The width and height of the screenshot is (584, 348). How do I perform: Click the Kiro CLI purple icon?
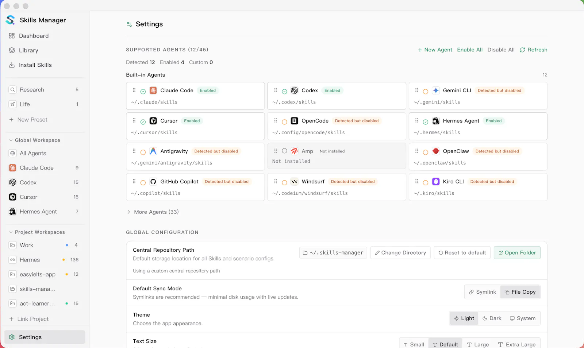[x=436, y=181]
